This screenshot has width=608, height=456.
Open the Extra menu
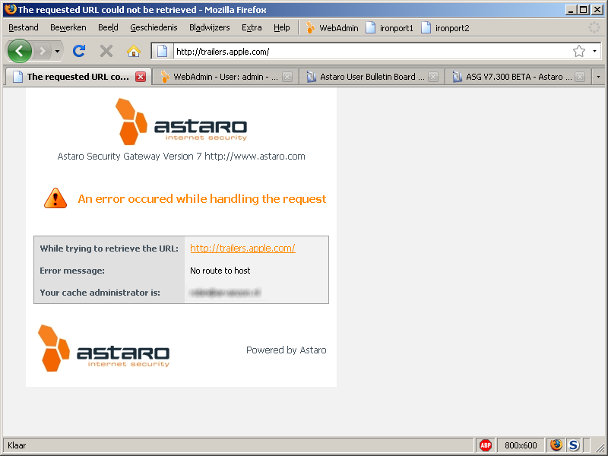click(x=252, y=27)
